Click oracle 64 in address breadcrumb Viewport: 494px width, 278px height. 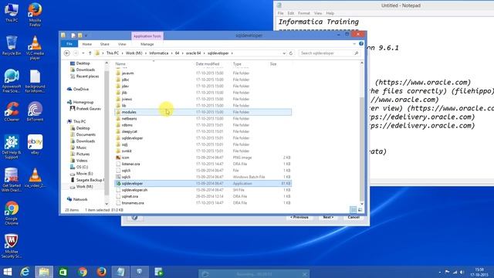[194, 53]
